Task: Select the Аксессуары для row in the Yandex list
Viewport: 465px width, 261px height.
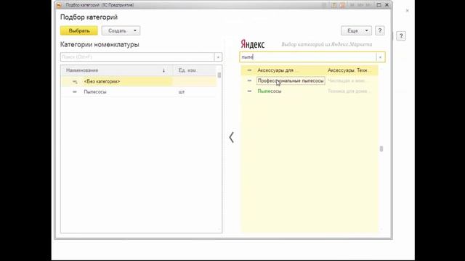Action: (x=310, y=70)
